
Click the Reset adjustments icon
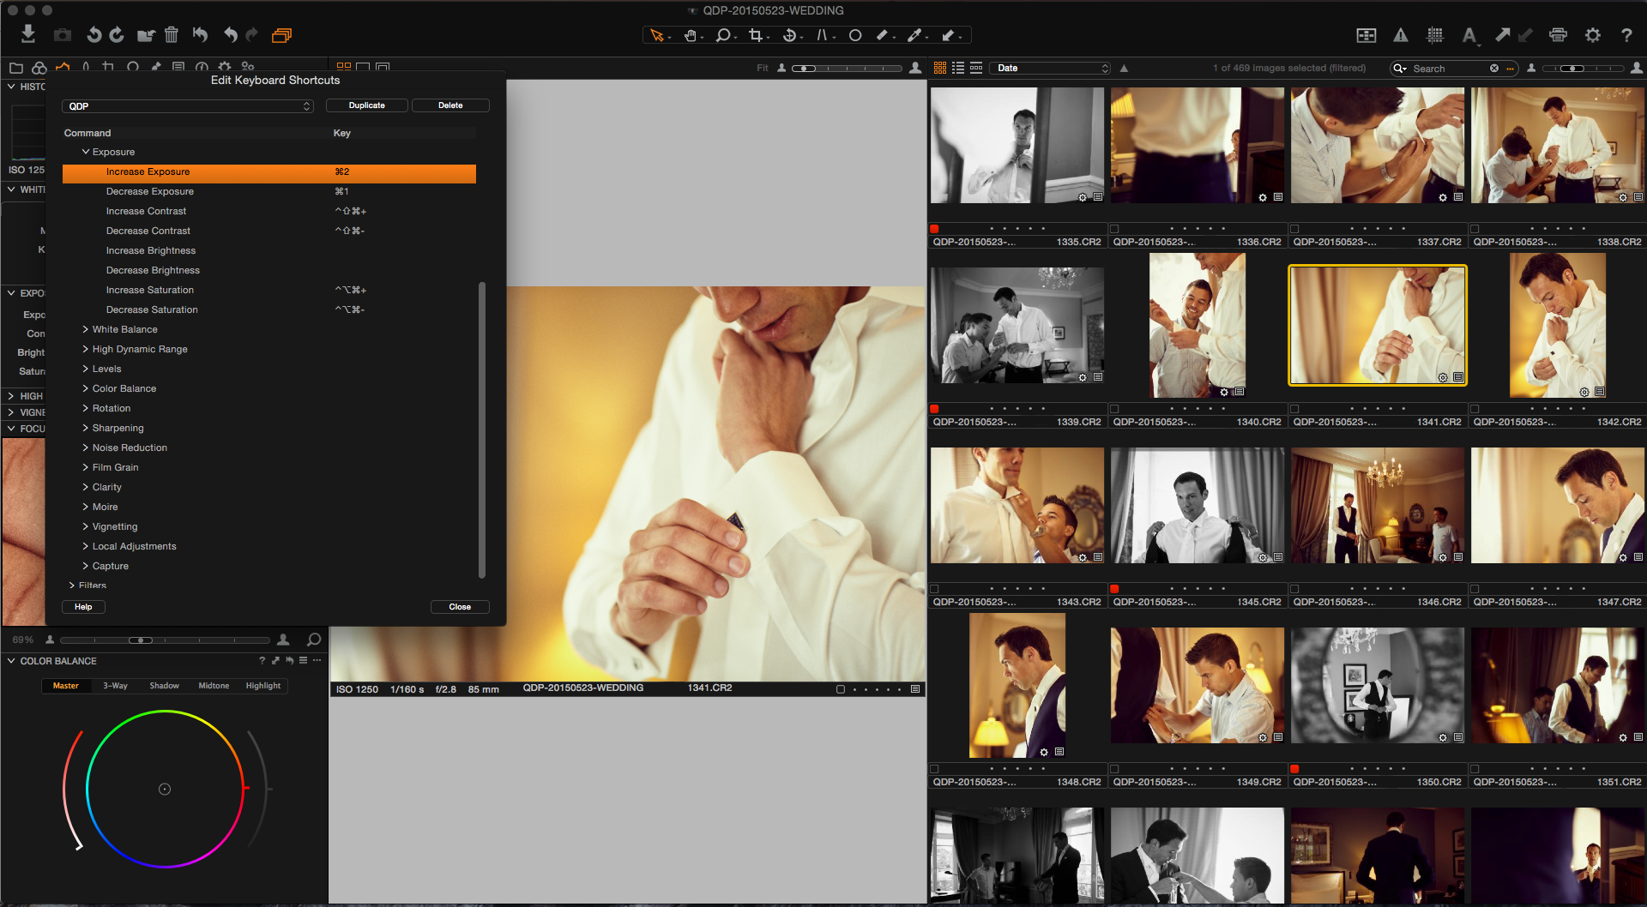pos(200,35)
